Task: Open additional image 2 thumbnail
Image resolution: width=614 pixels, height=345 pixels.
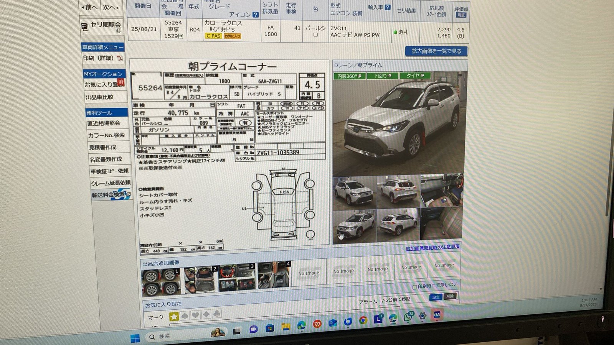Action: 201,280
